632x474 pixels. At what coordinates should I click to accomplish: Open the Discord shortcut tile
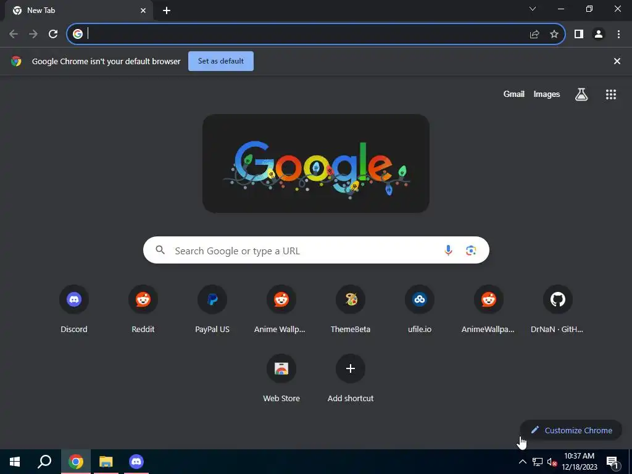[74, 309]
